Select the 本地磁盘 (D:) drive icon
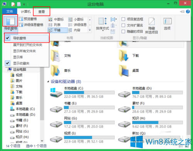 [x=124, y=94]
